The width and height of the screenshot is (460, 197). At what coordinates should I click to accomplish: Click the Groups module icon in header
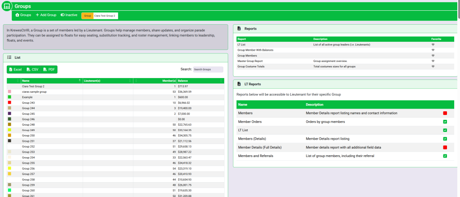[7, 6]
